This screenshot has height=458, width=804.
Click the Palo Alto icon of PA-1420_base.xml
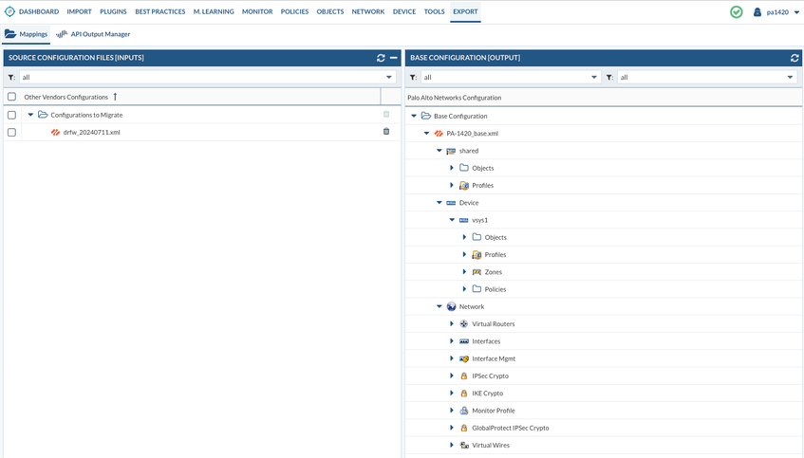pos(439,133)
